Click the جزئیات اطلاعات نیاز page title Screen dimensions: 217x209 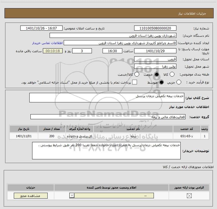192,13
